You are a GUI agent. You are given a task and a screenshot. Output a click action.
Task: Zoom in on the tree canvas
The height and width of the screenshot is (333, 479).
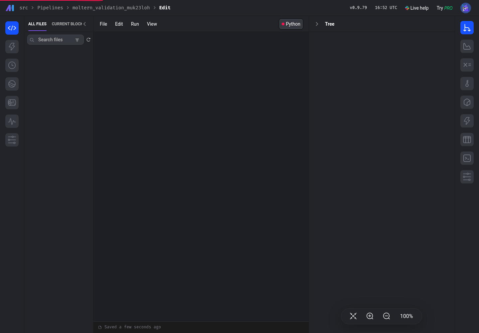tap(370, 316)
